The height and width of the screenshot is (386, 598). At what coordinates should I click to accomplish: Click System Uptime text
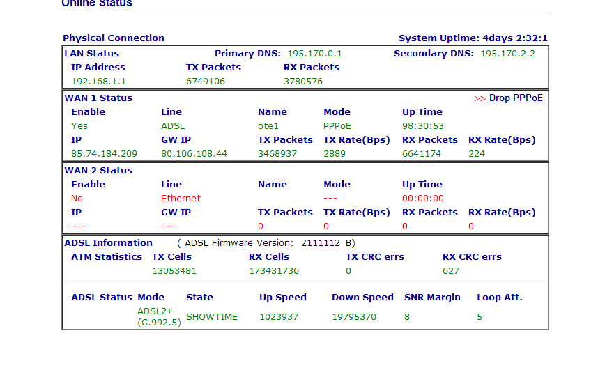coord(473,38)
